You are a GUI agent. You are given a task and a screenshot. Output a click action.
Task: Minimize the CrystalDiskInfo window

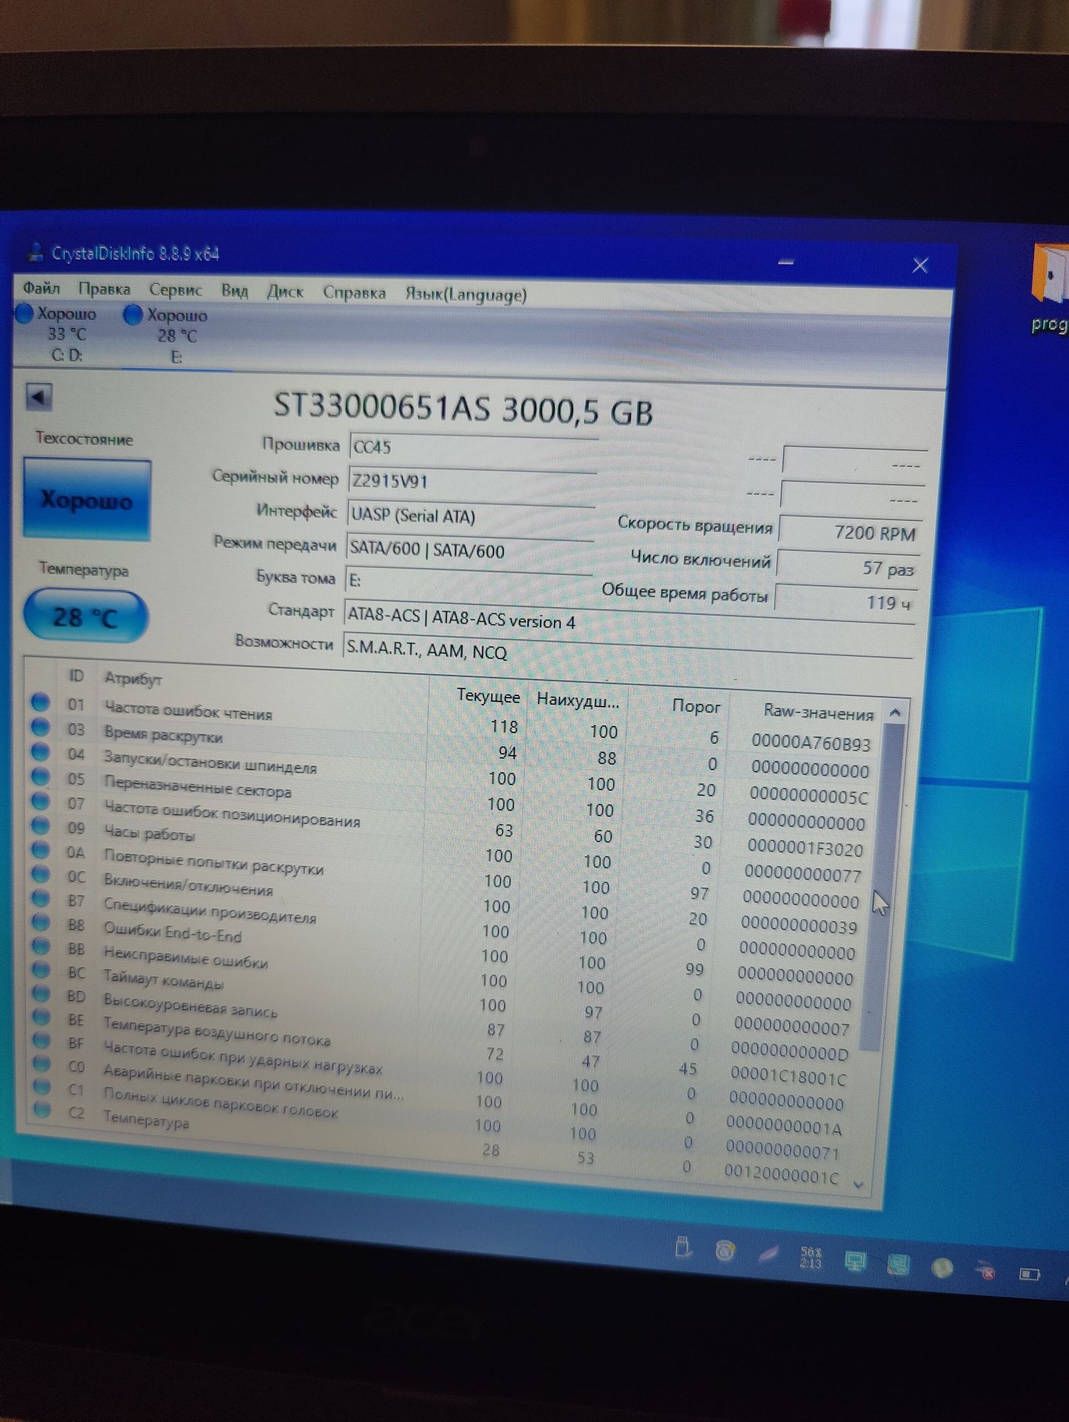785,262
